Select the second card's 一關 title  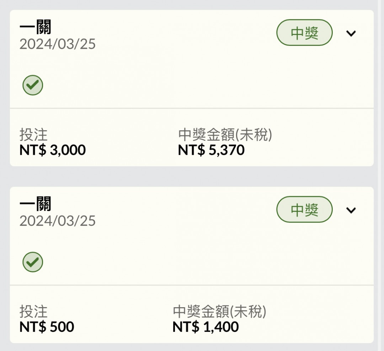(36, 204)
